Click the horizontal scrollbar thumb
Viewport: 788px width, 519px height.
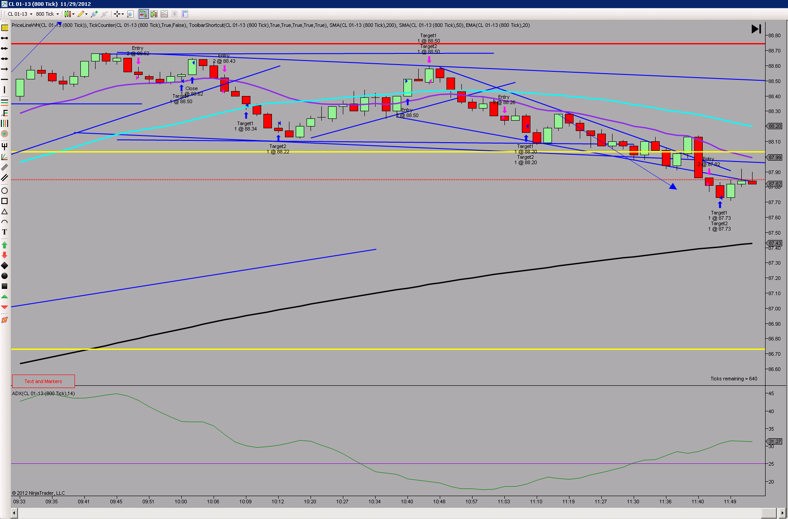769,513
